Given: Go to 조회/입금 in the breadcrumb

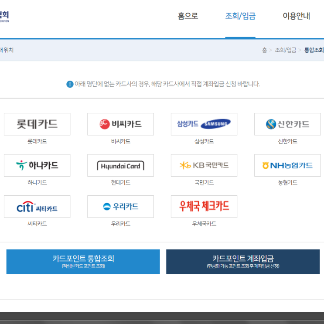Looking at the screenshot, I should pyautogui.click(x=285, y=50).
